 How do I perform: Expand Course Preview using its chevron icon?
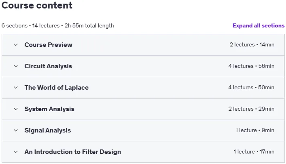click(16, 45)
